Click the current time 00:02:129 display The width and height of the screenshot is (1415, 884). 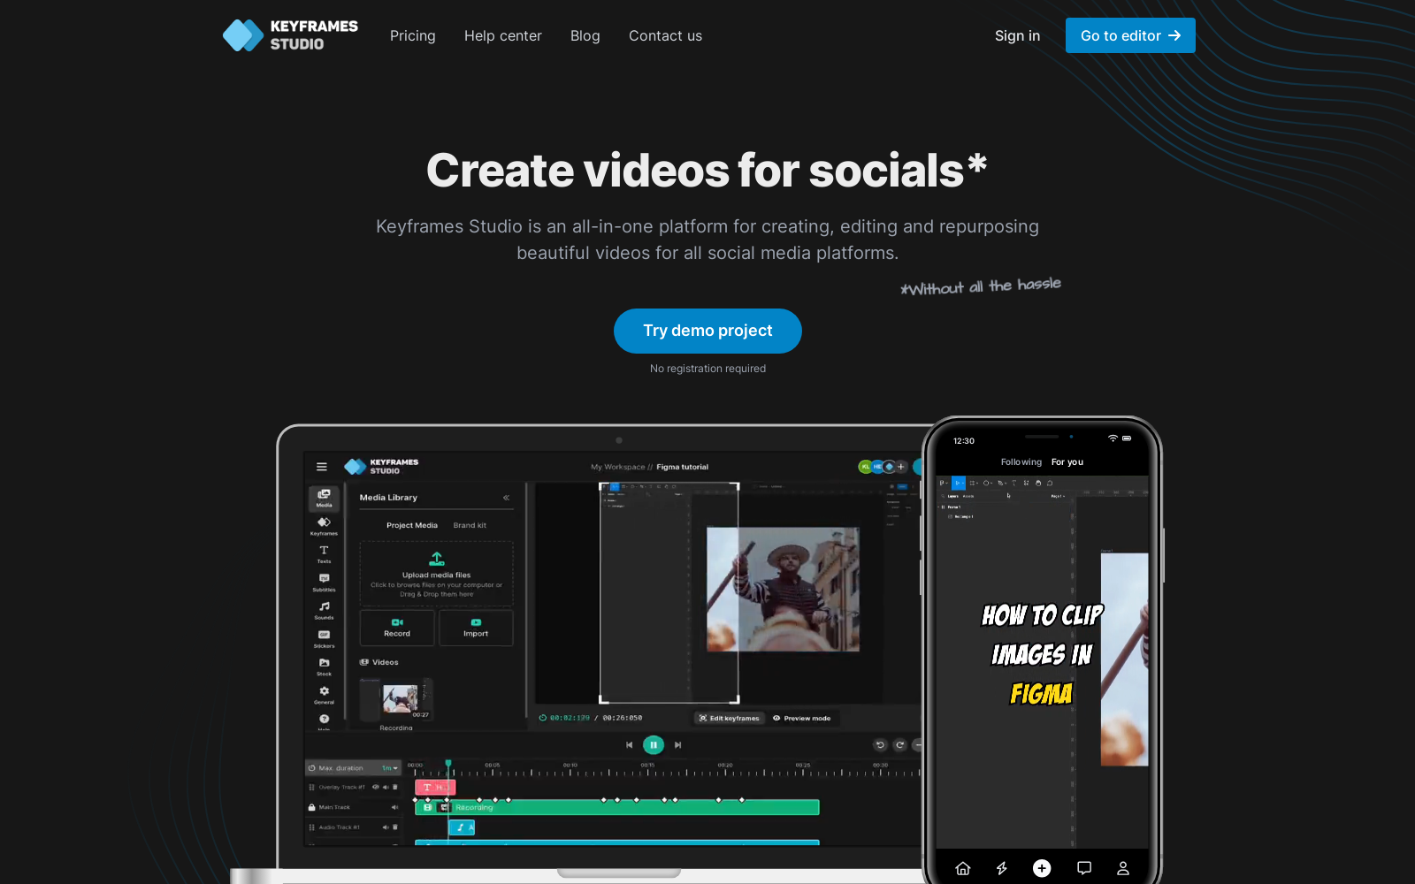(x=570, y=718)
